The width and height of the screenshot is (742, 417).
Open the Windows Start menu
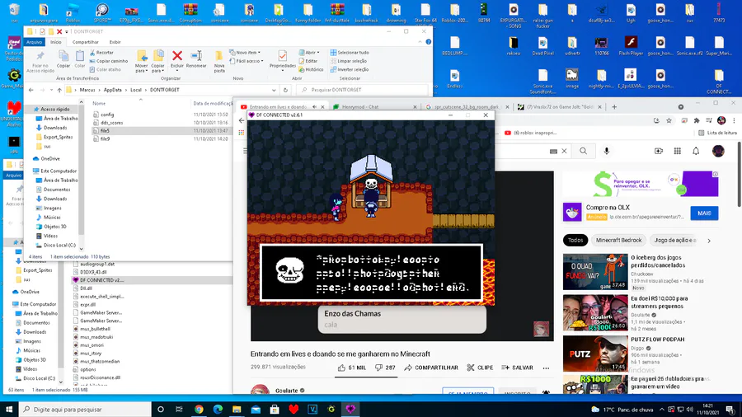click(9, 409)
